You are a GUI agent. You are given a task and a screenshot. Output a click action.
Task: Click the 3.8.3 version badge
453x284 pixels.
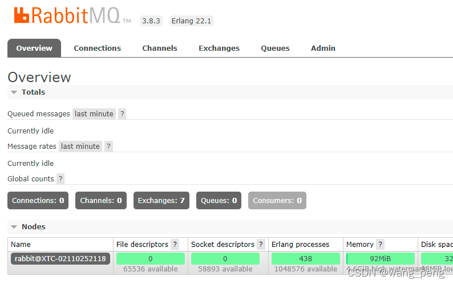[151, 21]
